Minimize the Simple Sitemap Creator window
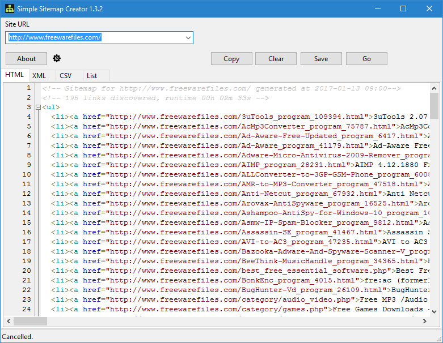Viewport: 443px width, 343px height. [378, 8]
